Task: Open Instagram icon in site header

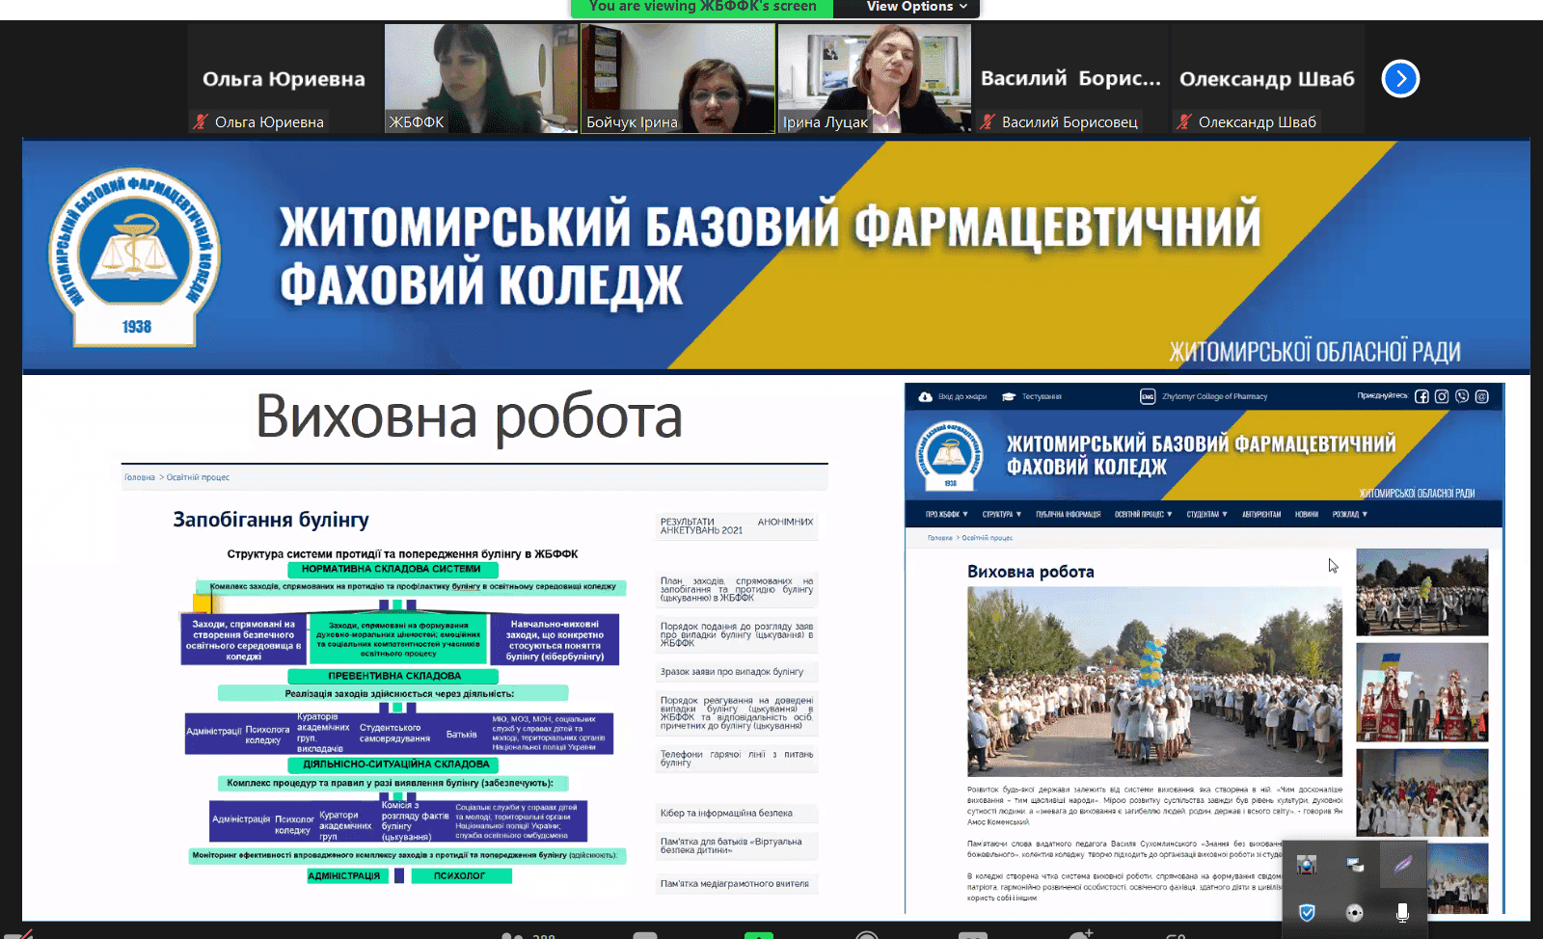Action: point(1442,396)
